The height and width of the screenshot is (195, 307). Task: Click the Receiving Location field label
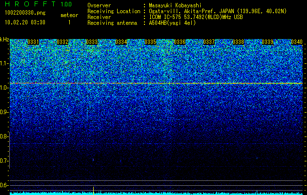click(114, 11)
